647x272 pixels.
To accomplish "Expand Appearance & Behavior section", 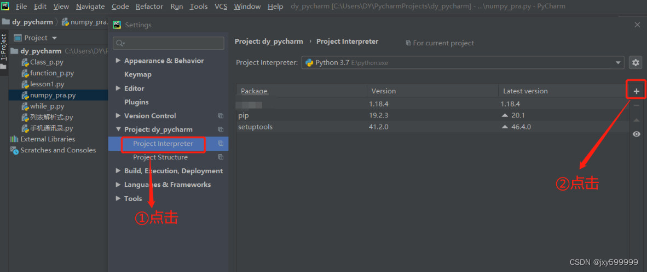I will [x=118, y=61].
